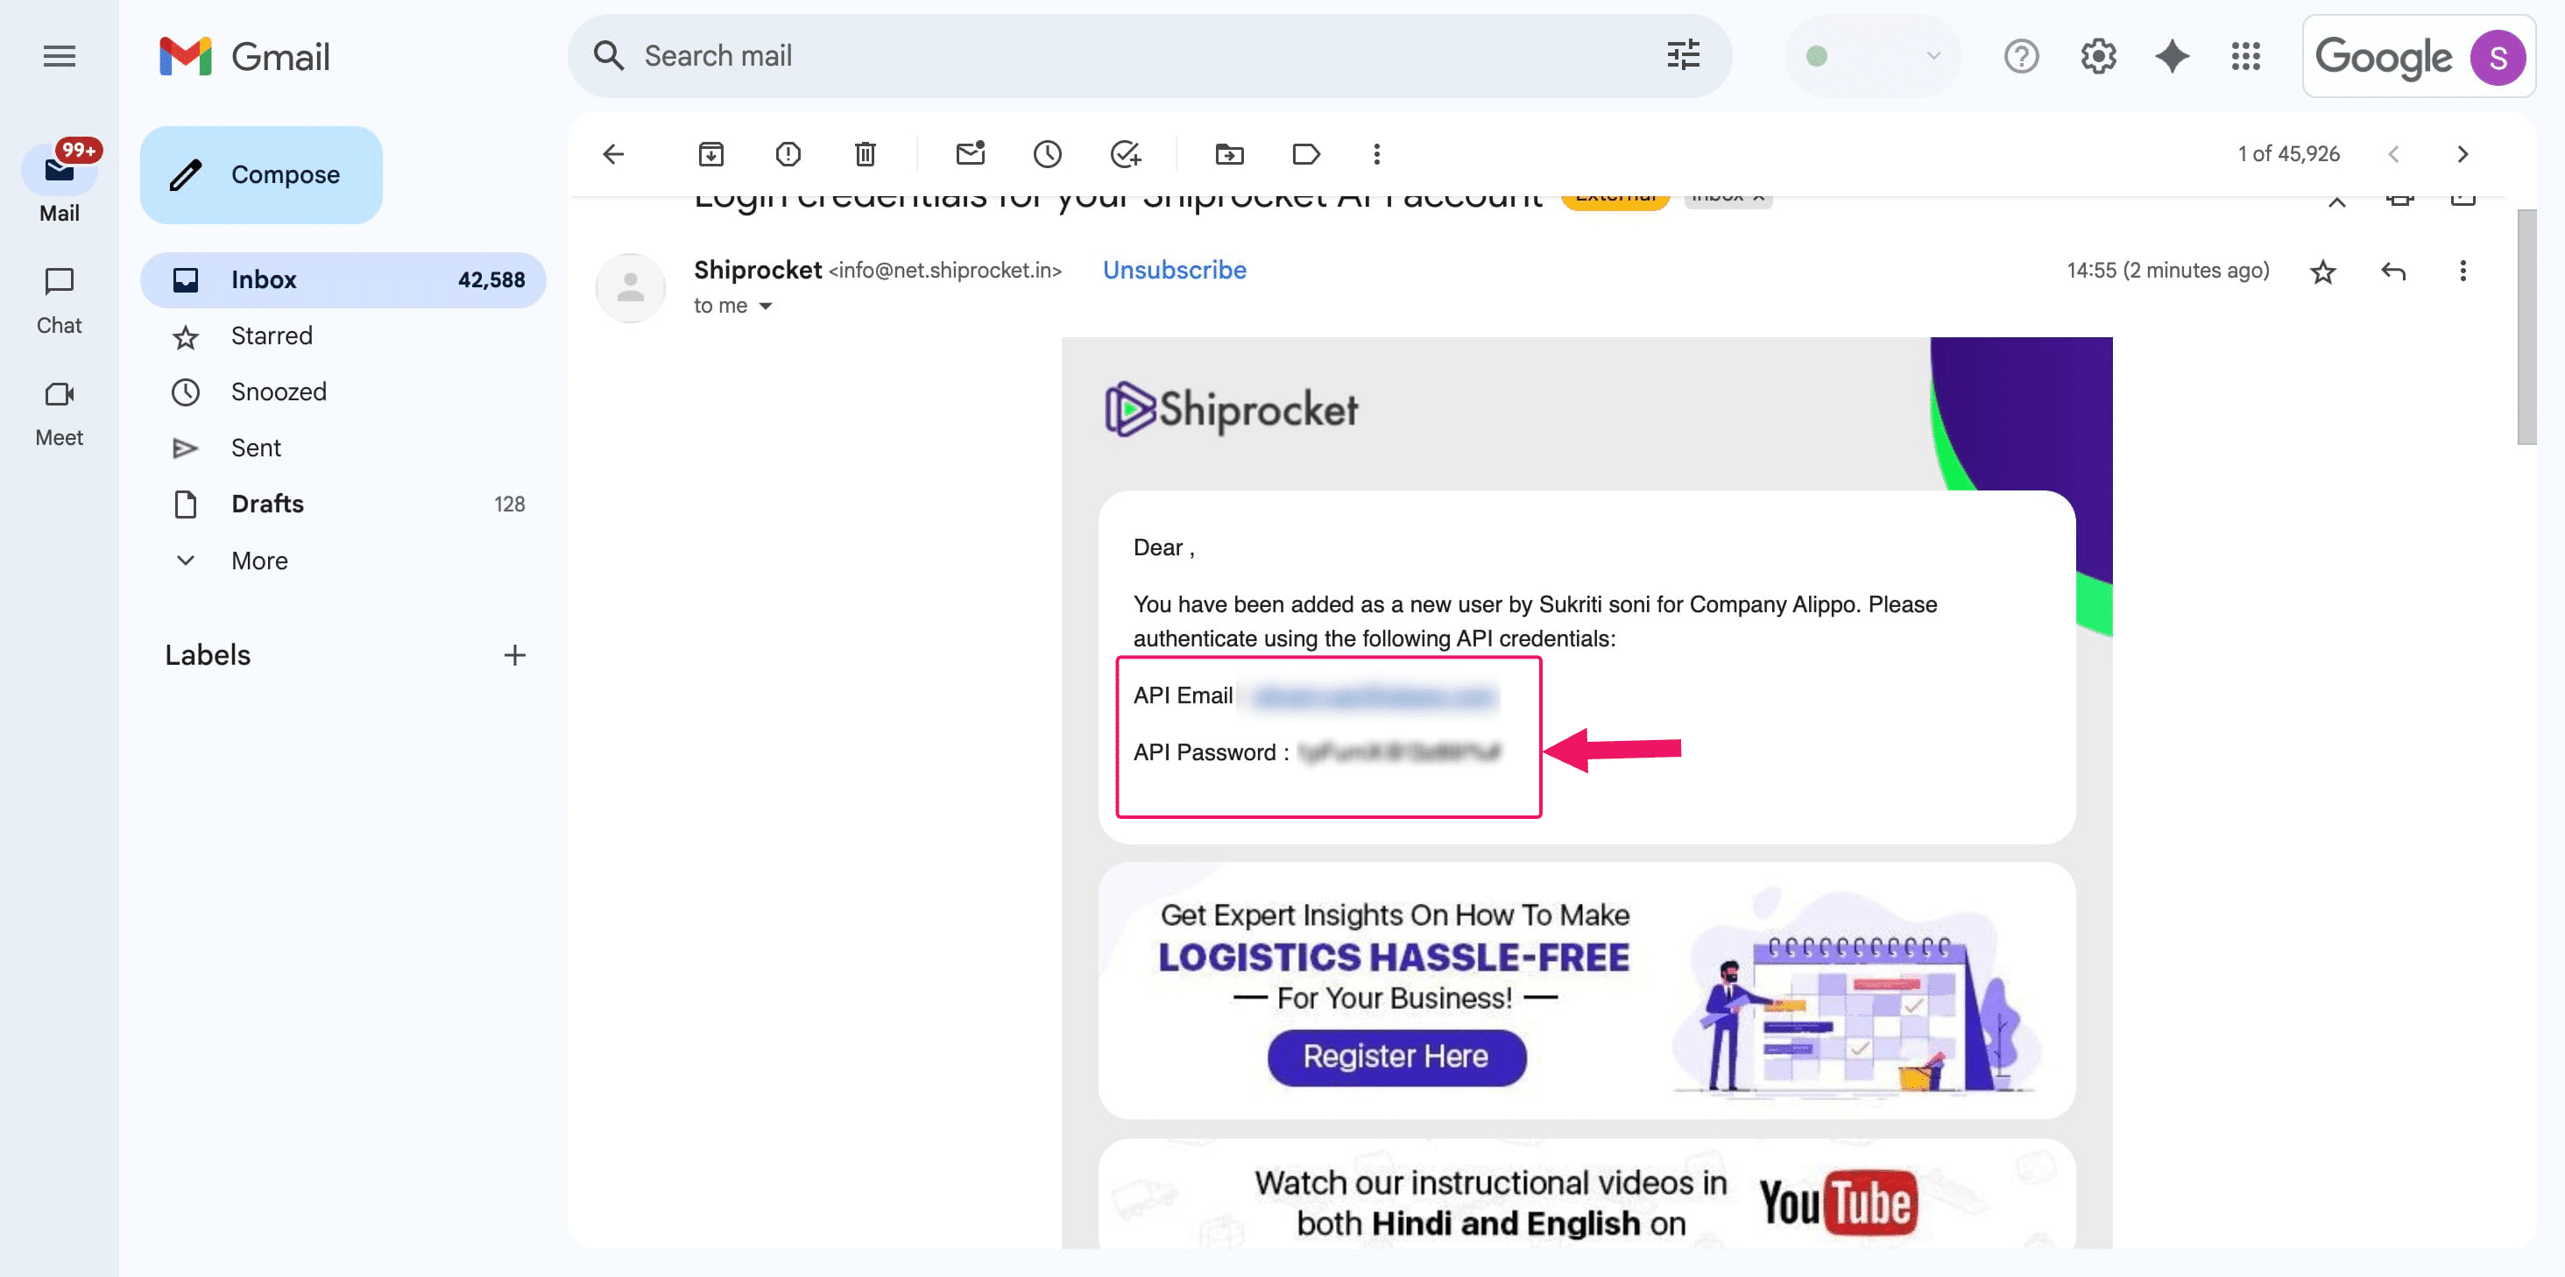The height and width of the screenshot is (1277, 2565).
Task: Click the Register Here button
Action: click(x=1396, y=1056)
